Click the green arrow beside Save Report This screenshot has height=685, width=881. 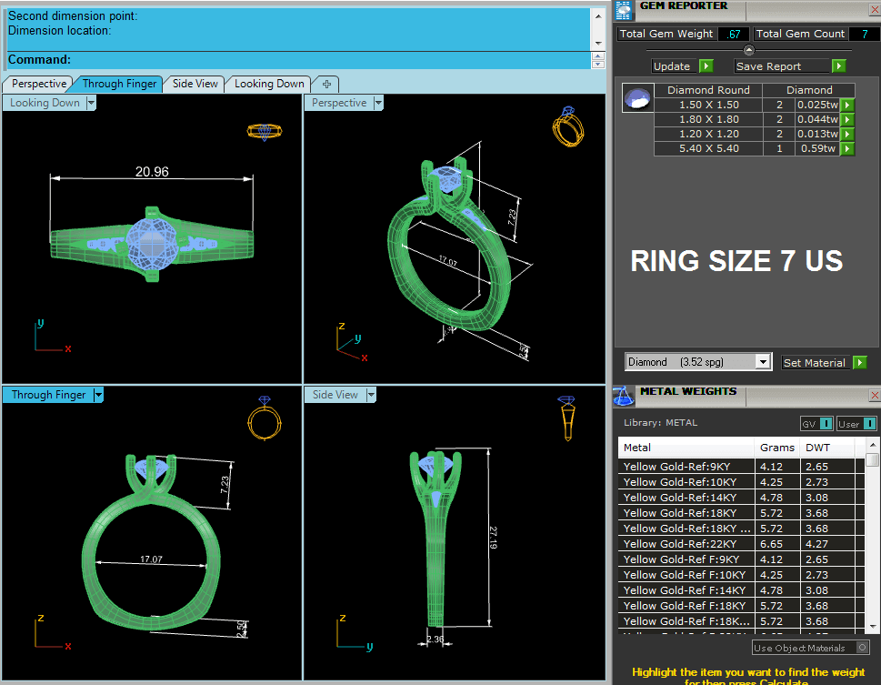(838, 66)
